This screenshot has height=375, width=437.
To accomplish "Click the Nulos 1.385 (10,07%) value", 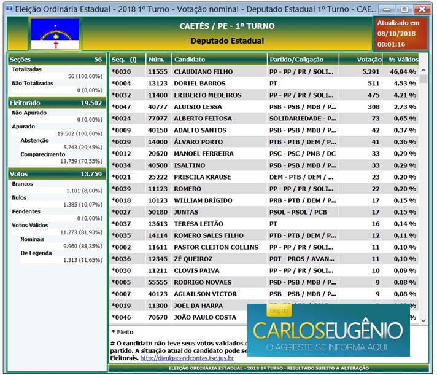I will 83,204.
